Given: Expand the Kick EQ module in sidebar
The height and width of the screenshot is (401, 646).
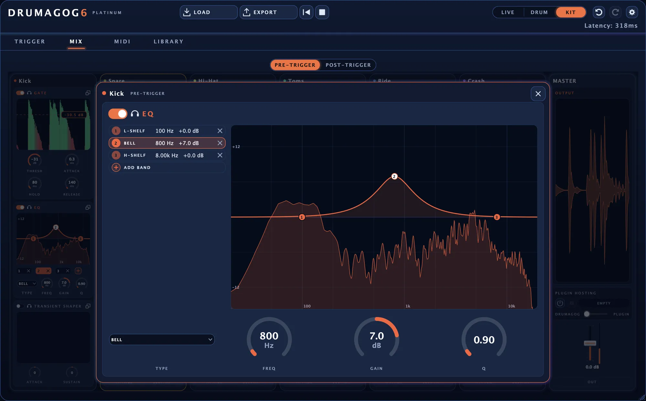Looking at the screenshot, I should (88, 207).
